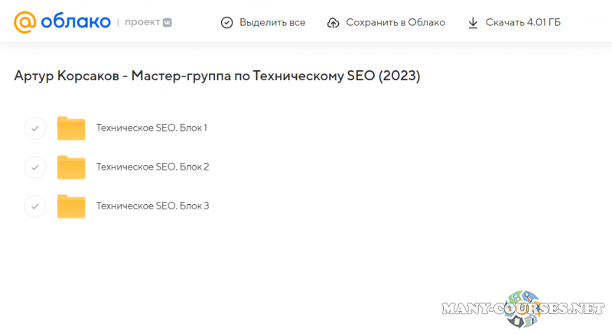612x334 pixels.
Task: Click the "Скачать 4.01 ГБ" text
Action: [522, 23]
